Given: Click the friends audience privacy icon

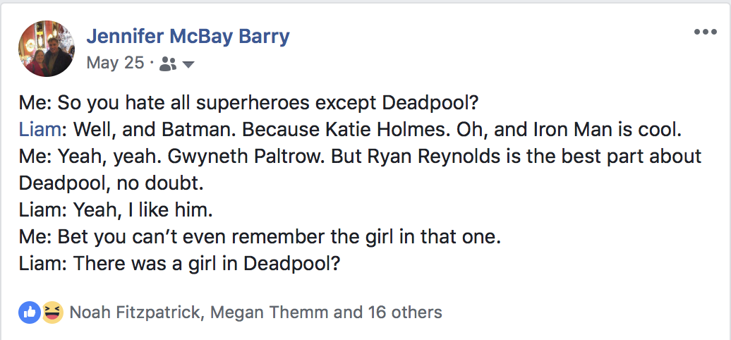Looking at the screenshot, I should (167, 64).
